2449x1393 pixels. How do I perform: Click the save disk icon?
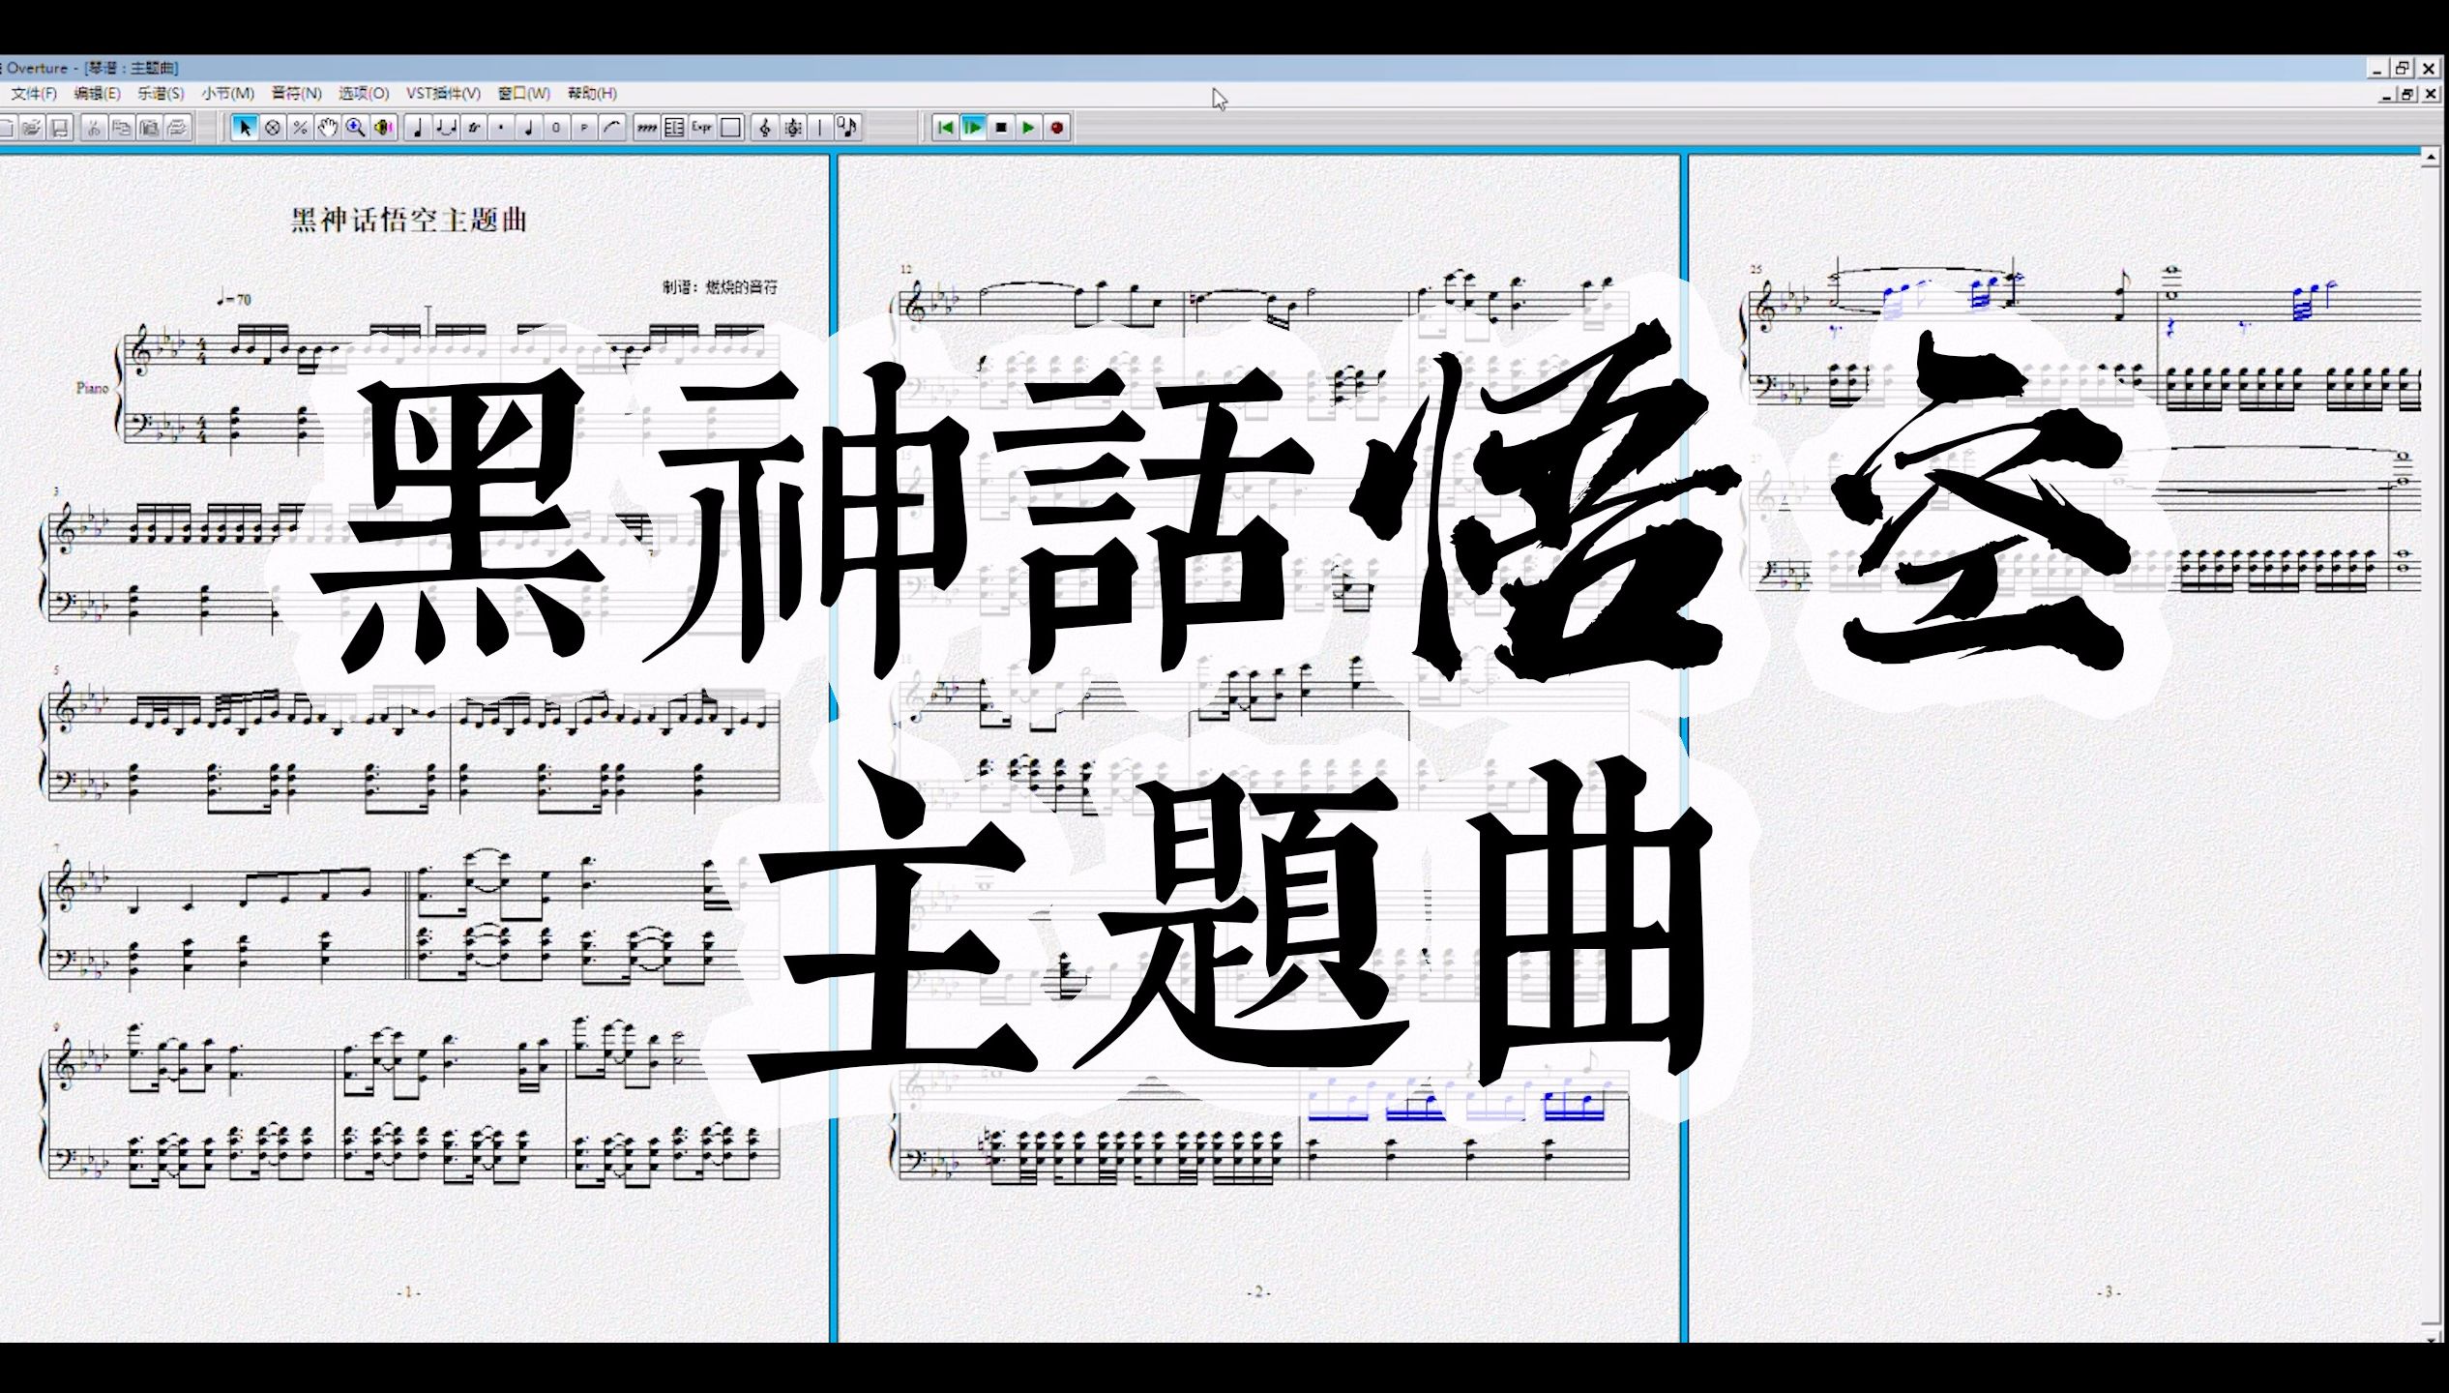click(x=60, y=128)
